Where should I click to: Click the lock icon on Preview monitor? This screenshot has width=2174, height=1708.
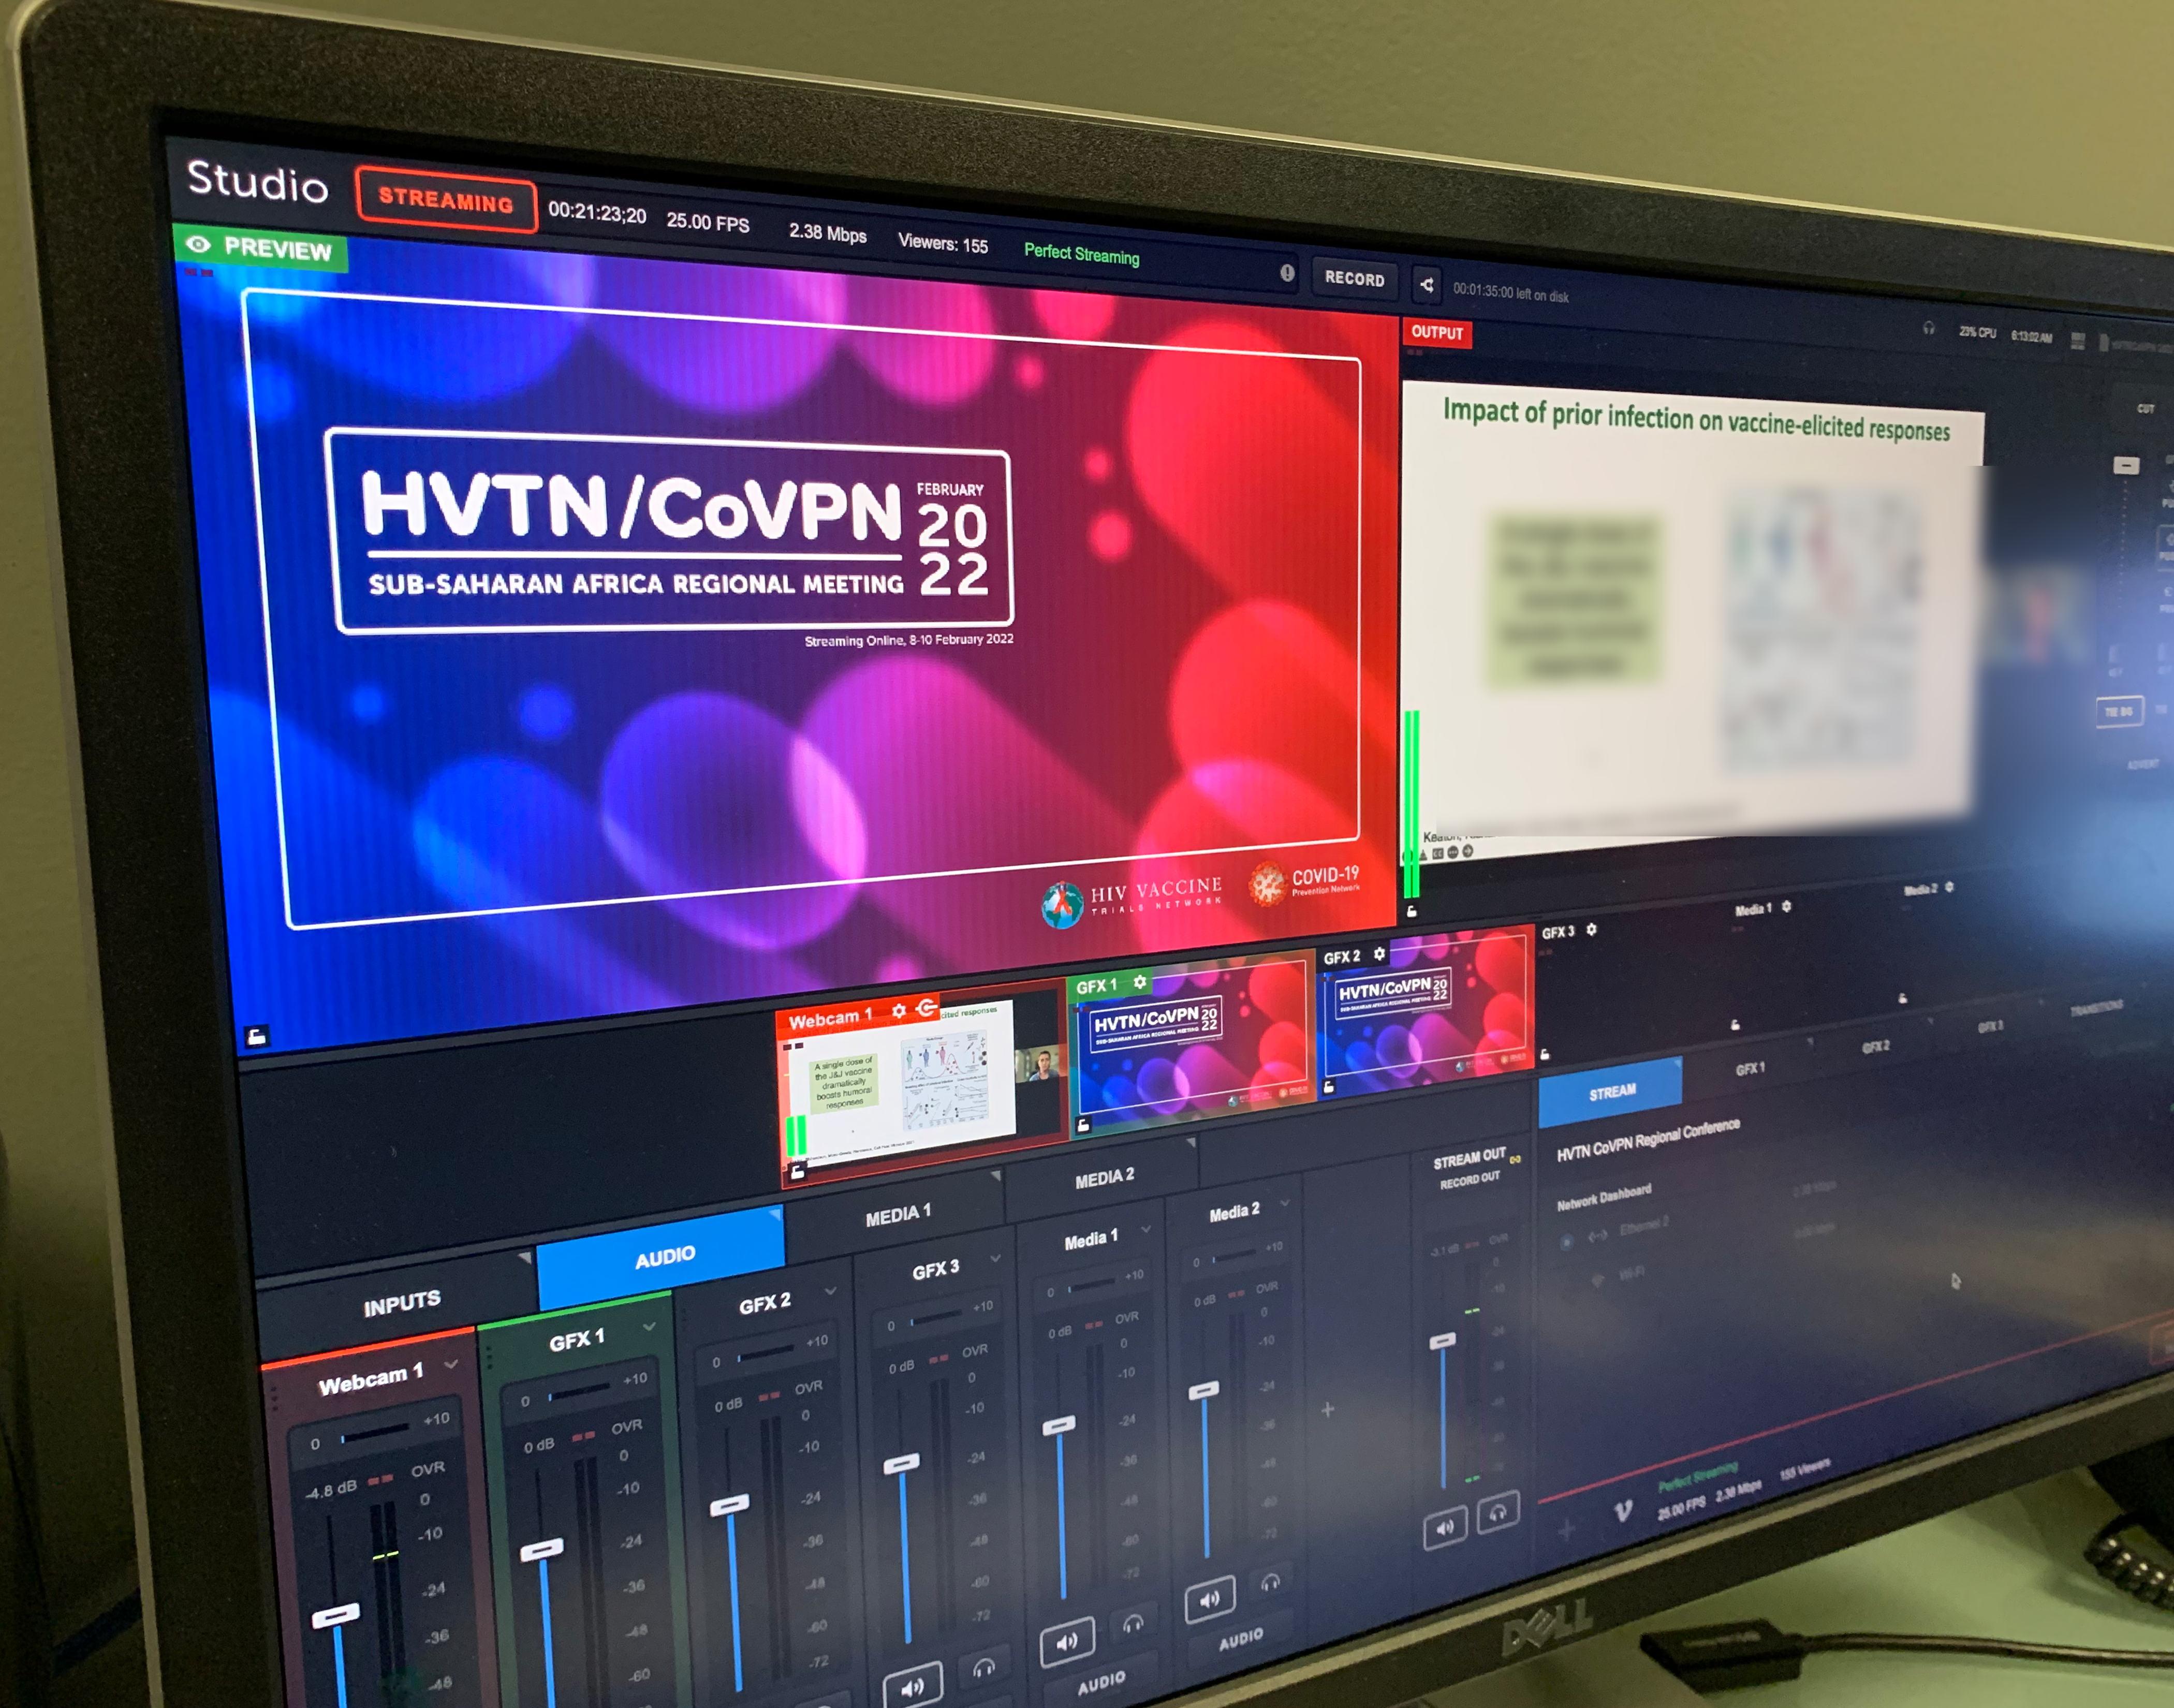[x=256, y=1036]
